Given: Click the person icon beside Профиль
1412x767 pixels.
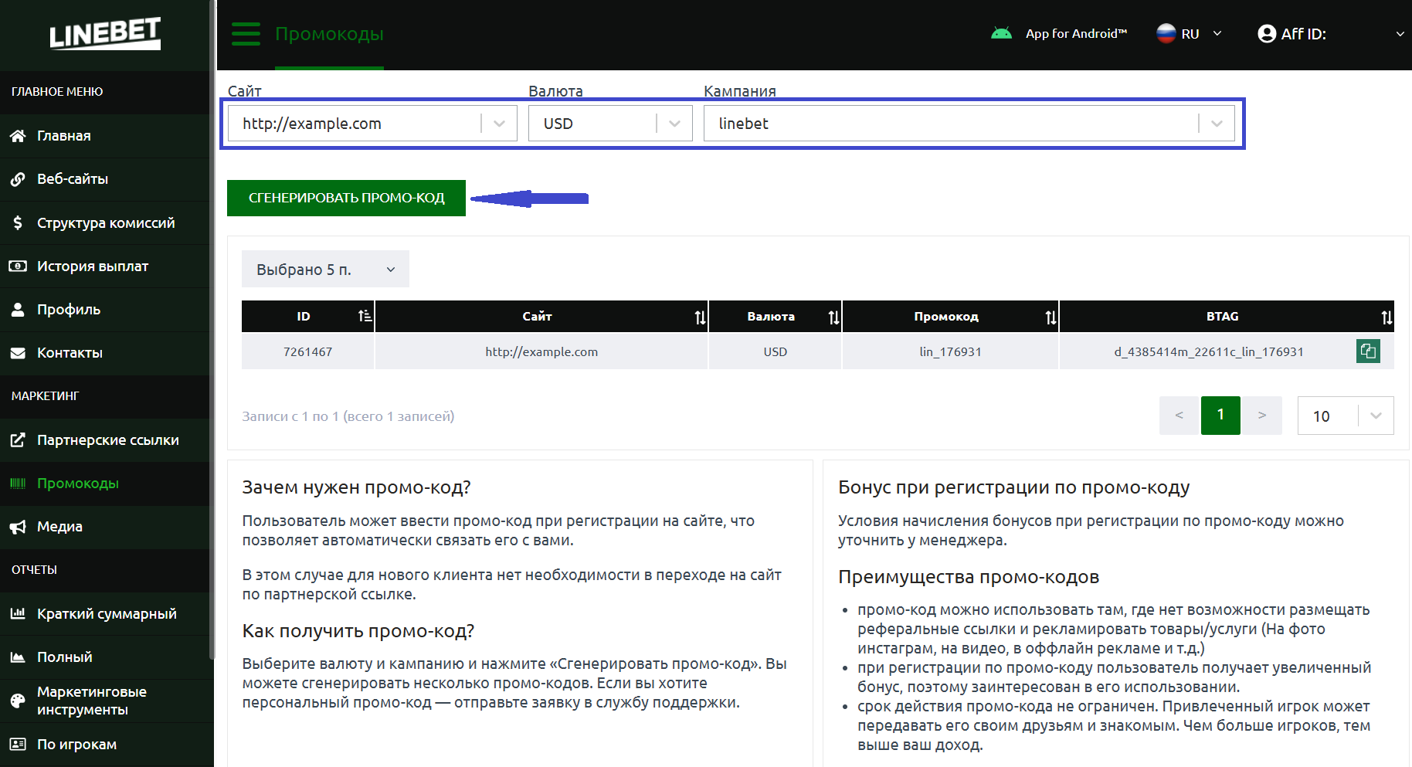Looking at the screenshot, I should point(18,309).
